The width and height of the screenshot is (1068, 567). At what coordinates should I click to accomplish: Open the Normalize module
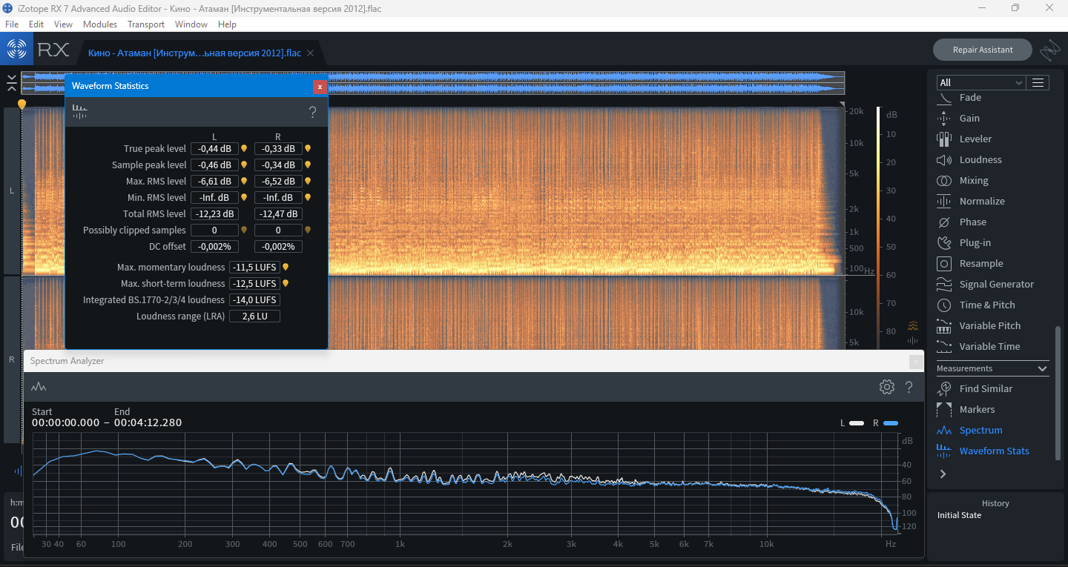981,202
